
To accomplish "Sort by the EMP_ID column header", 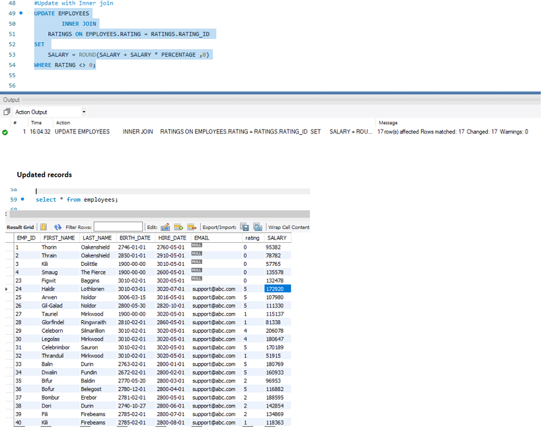I will click(26, 237).
